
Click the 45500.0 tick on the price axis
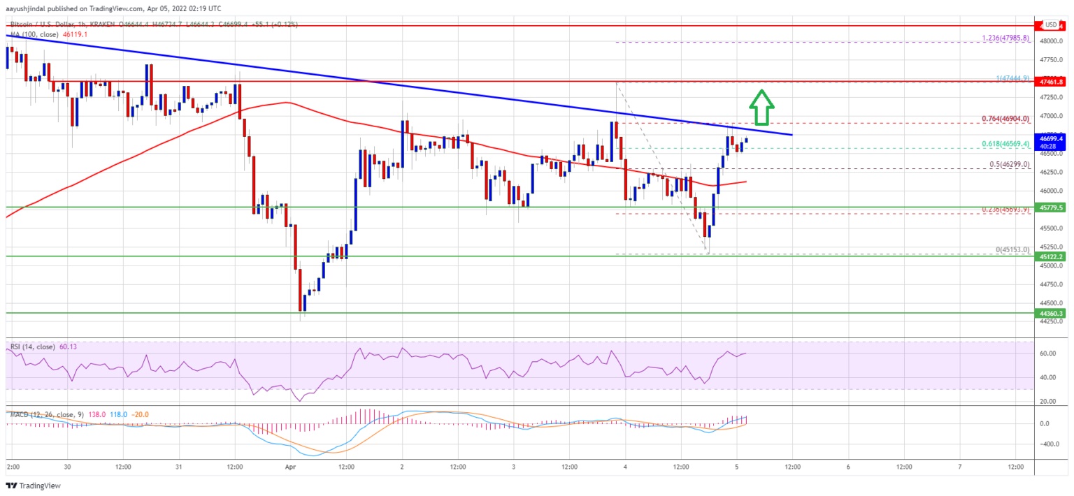point(1051,228)
